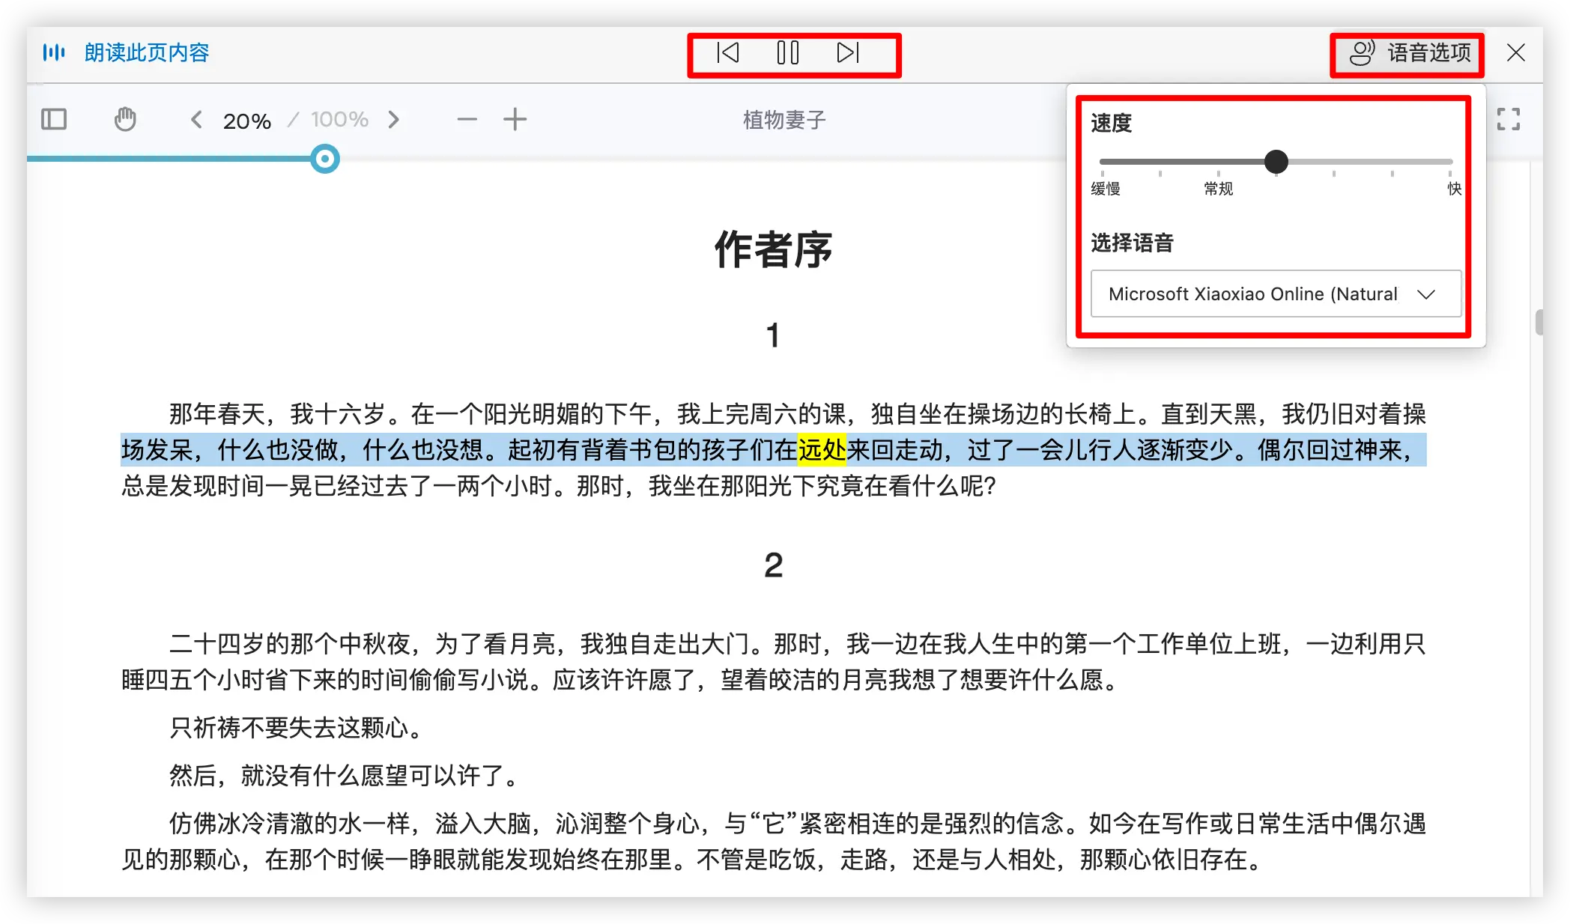The image size is (1570, 924).
Task: Click the 100% total progress text
Action: [x=340, y=120]
